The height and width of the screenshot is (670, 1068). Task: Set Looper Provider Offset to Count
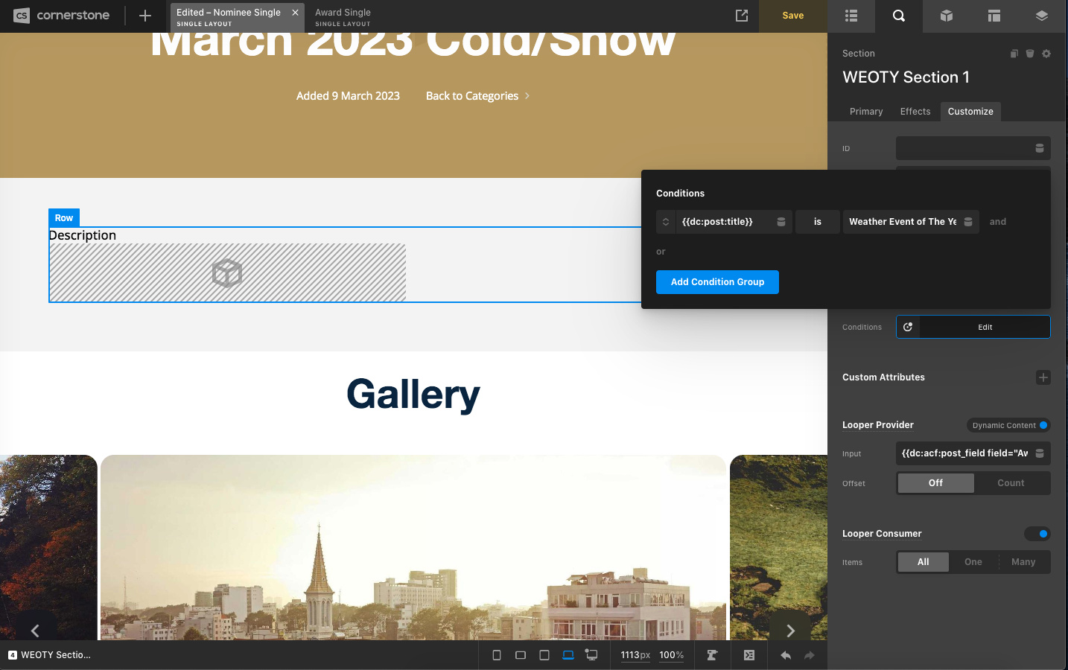click(x=1011, y=483)
